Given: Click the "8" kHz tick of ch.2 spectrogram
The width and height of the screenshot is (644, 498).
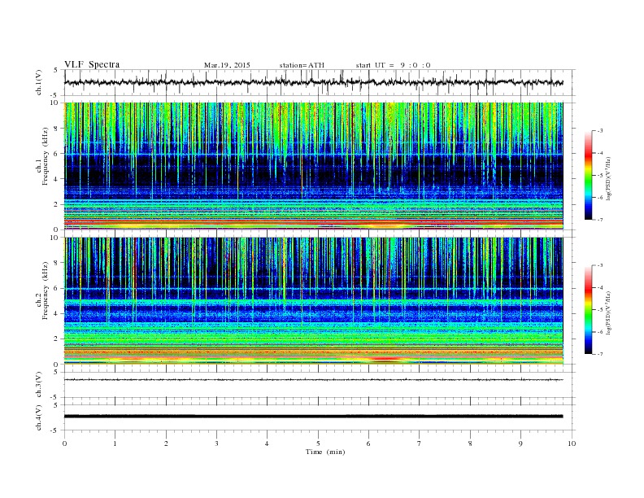Looking at the screenshot, I should (56, 263).
